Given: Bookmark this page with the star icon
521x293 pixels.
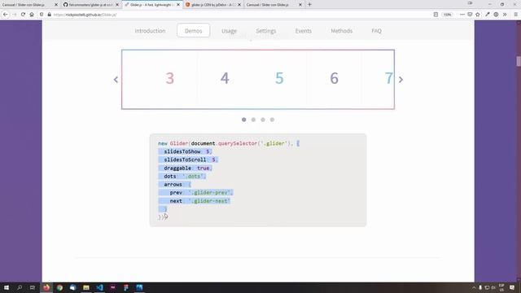Looking at the screenshot, I should coord(478,15).
